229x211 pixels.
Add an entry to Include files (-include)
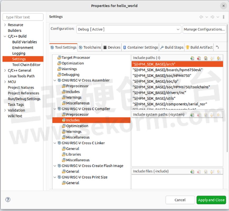click(x=192, y=172)
